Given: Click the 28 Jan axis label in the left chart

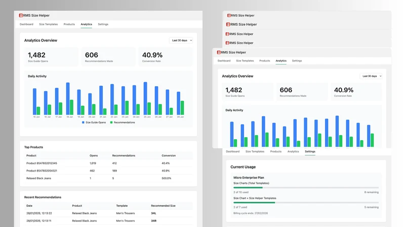Looking at the screenshot, I should point(180,117).
